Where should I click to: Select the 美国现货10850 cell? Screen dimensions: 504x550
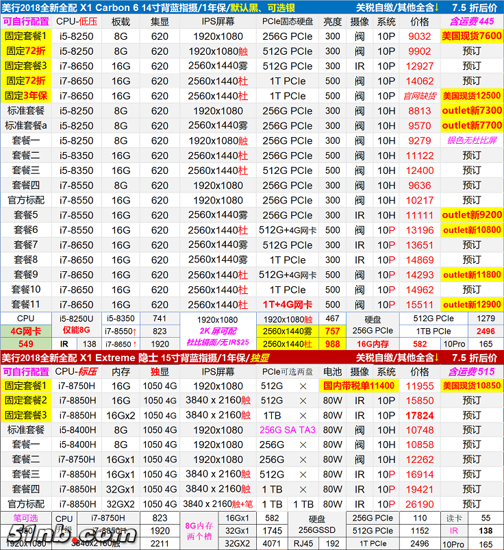(x=471, y=386)
